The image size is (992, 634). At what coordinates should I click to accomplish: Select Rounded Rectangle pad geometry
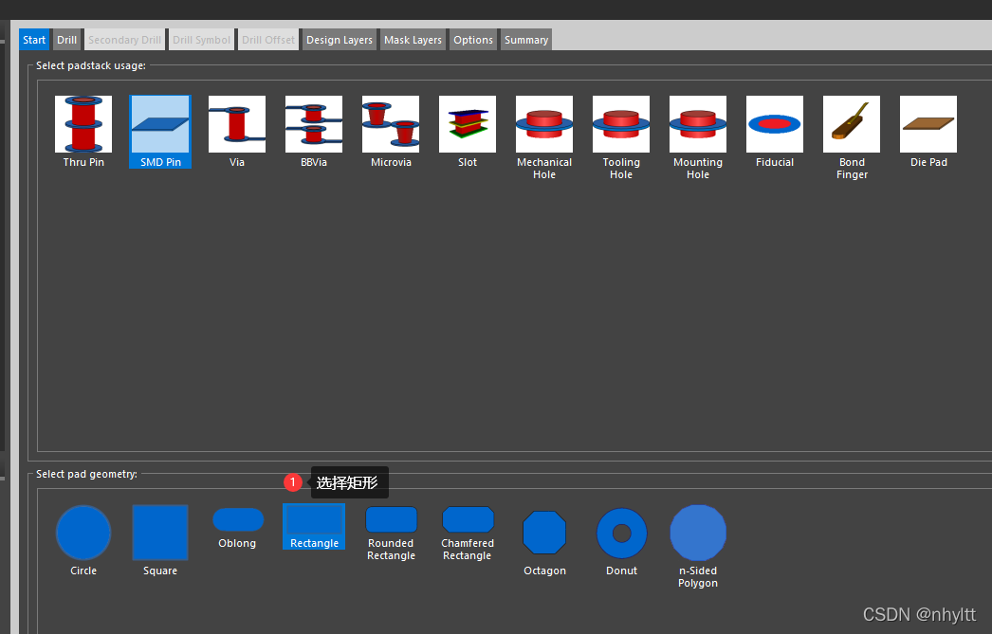tap(392, 520)
